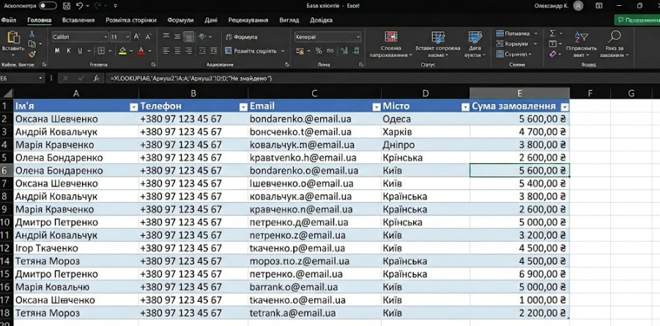Screen dimensions: 660x326
Task: Open the Місто column filter dropdown
Action: (465, 107)
